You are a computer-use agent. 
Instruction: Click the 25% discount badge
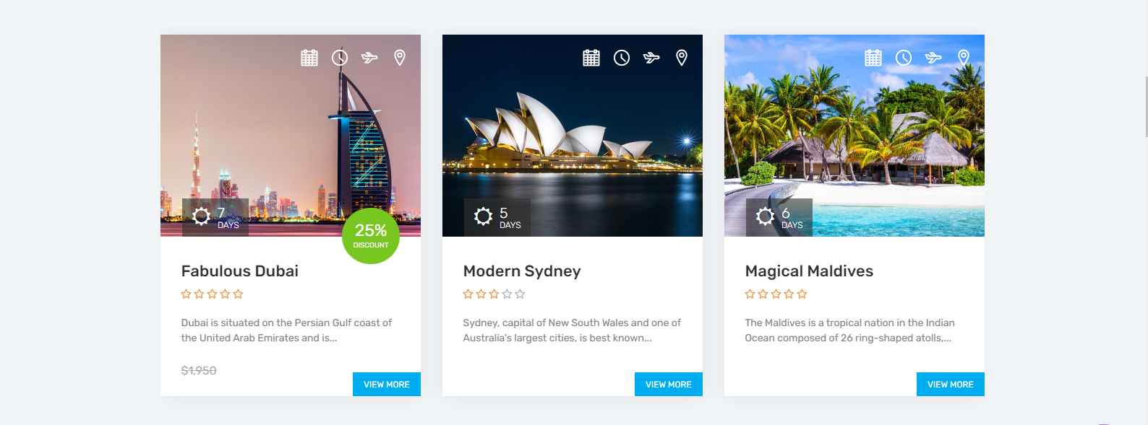point(371,236)
